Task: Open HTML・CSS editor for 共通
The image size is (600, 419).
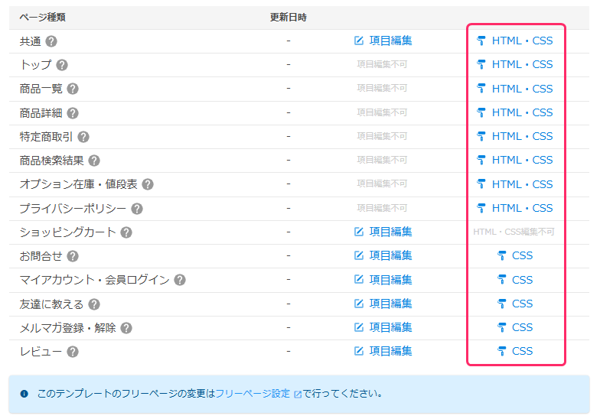Action: pos(514,41)
